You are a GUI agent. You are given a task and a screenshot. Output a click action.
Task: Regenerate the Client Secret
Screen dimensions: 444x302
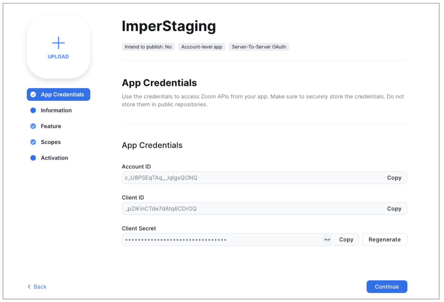click(384, 240)
